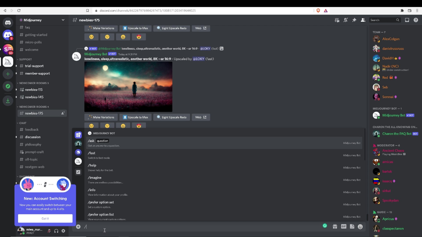Open Discord home direct messages icon
The image size is (422, 237).
(8, 23)
